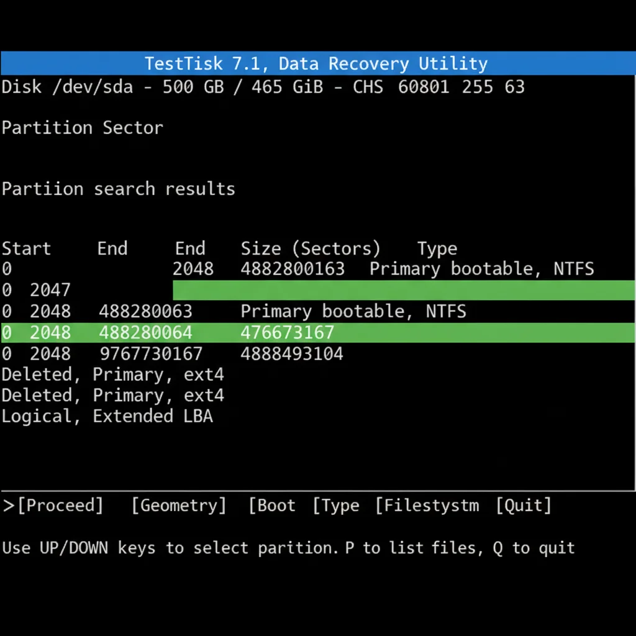Select the [Geometry] option
Viewport: 636px width, 636px height.
(179, 506)
